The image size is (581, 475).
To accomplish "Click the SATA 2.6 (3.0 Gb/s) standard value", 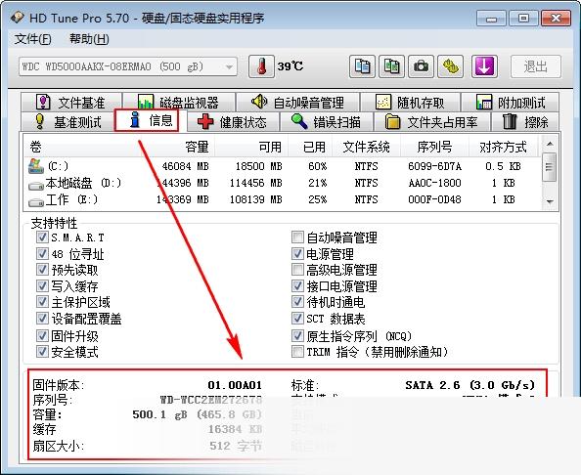I will [x=470, y=385].
